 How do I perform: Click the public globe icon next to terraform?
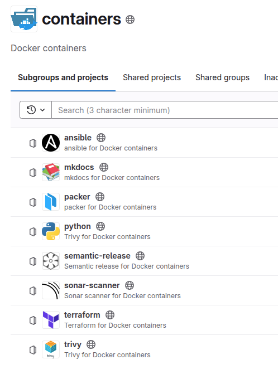pos(110,315)
